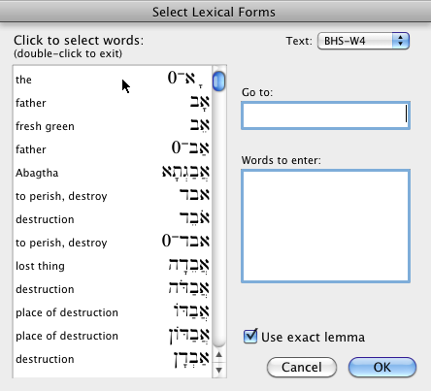The width and height of the screenshot is (431, 391).
Task: Select the second 'father' entry with 0 suffix
Action: [x=113, y=149]
